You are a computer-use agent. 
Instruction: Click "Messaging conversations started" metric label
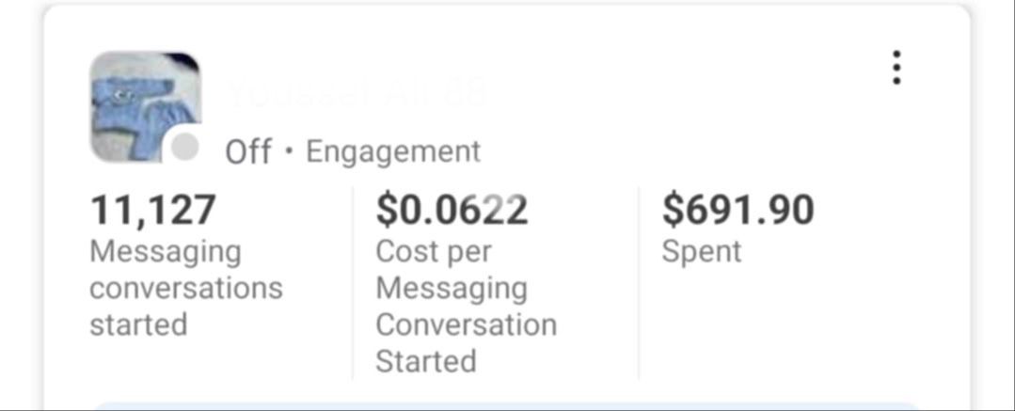coord(185,288)
